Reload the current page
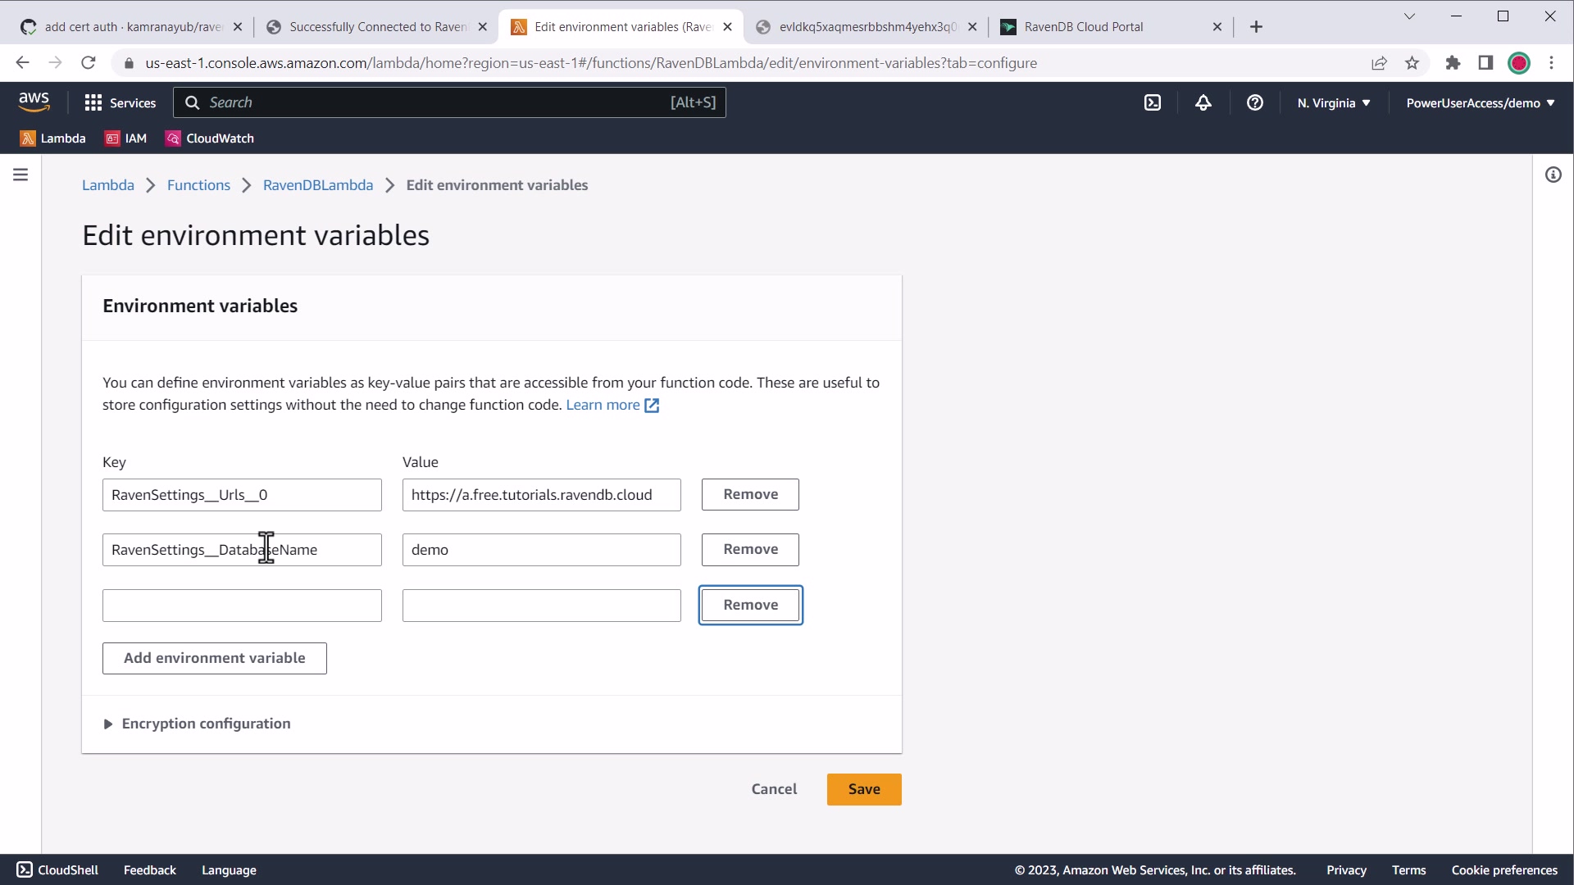This screenshot has width=1574, height=885. [x=89, y=63]
